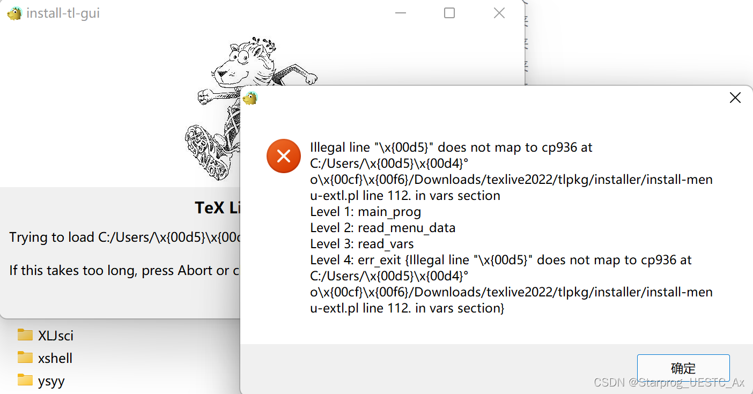This screenshot has width=753, height=394.
Task: Select the xshell folder icon
Action: (x=25, y=358)
